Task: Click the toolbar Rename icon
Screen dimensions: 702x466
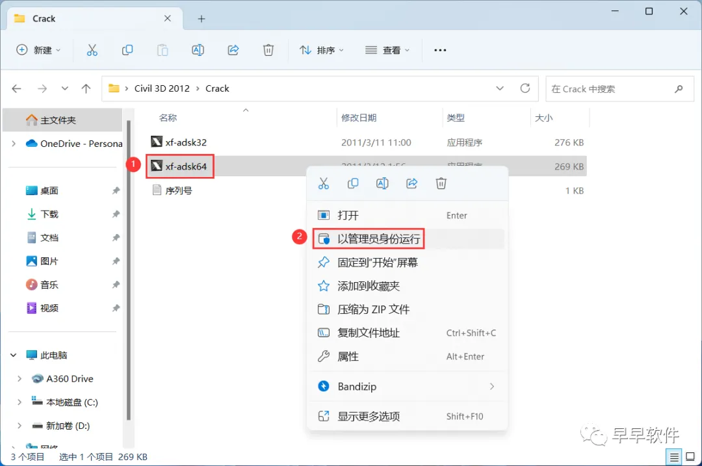Action: [x=198, y=50]
